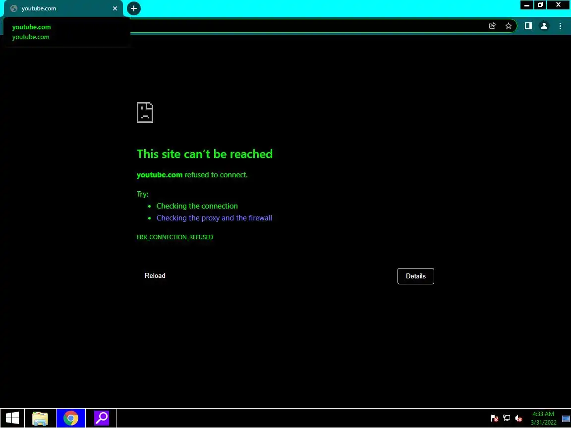Click the Action Center flag tray icon

point(495,418)
